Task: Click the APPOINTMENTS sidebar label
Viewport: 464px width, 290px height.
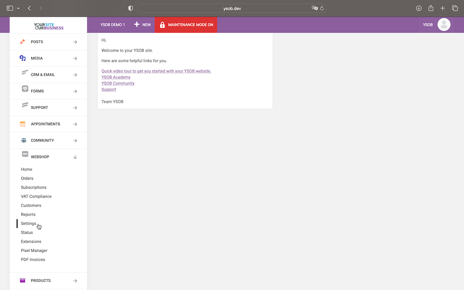Action: tap(45, 124)
